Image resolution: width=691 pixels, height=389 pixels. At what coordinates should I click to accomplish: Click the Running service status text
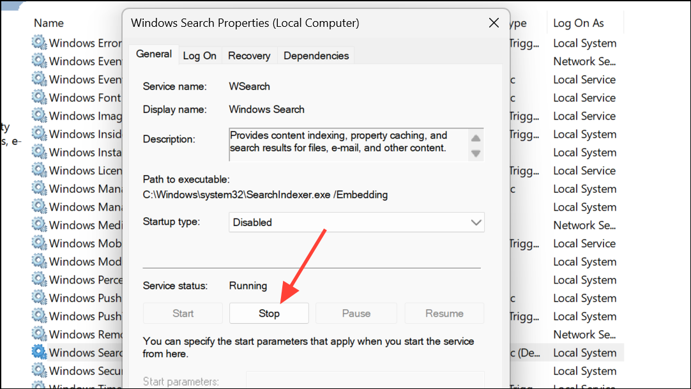tap(248, 286)
